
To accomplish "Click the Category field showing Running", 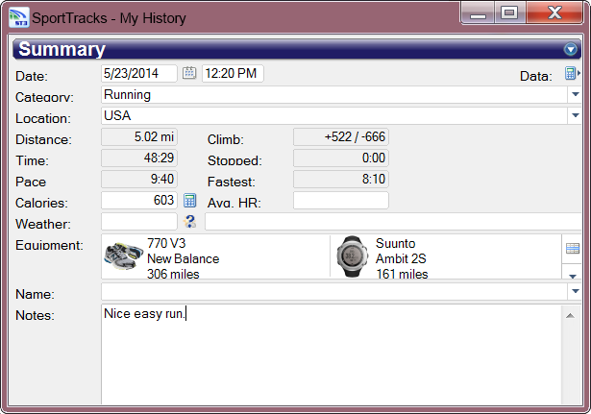I will (x=334, y=94).
